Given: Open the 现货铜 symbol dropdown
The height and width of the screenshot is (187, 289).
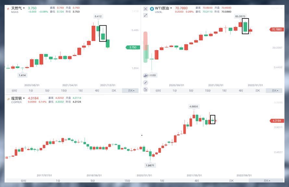Looking at the screenshot, I should 24,98.
